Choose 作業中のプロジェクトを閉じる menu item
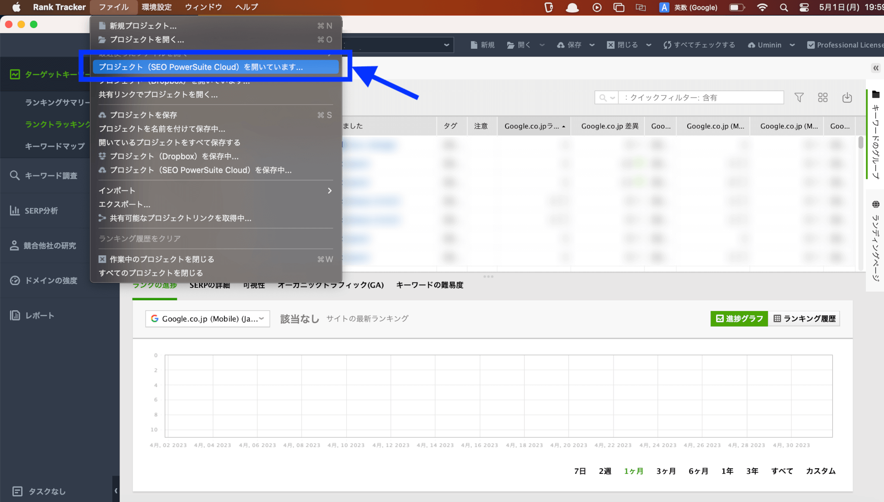This screenshot has height=502, width=884. 215,259
